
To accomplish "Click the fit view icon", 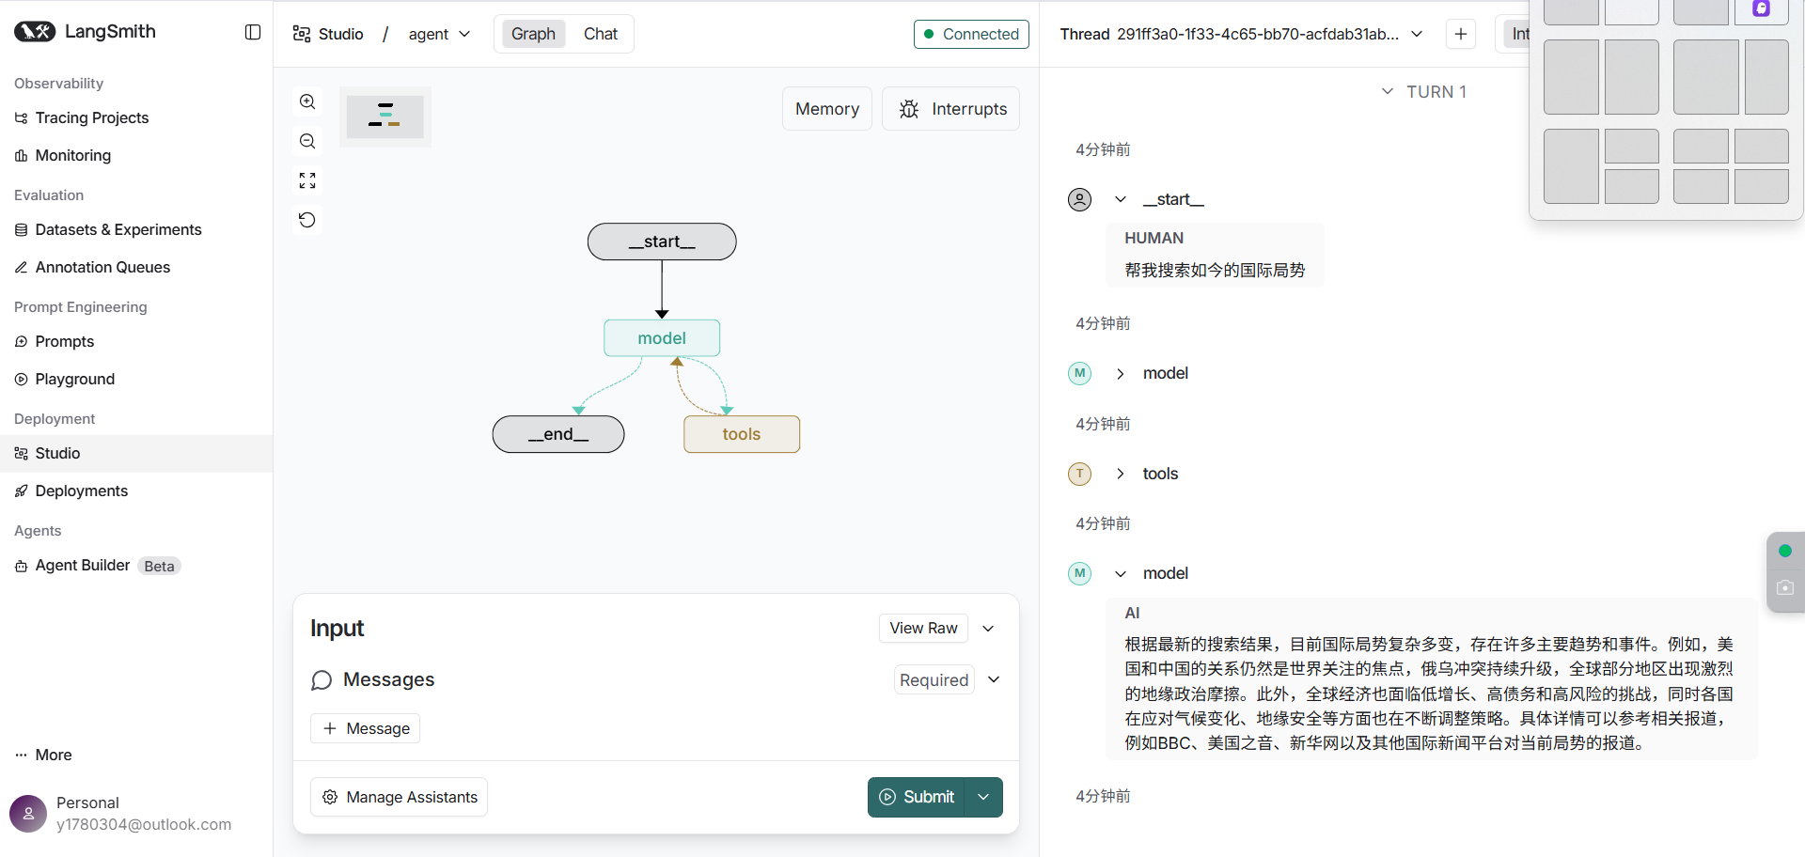I will [x=307, y=180].
